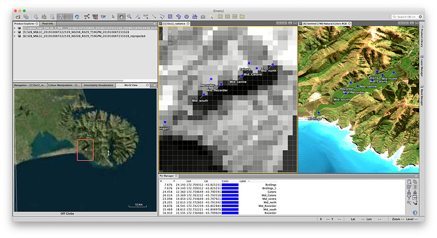Click the globe World Map toolbar icon

coord(77,16)
